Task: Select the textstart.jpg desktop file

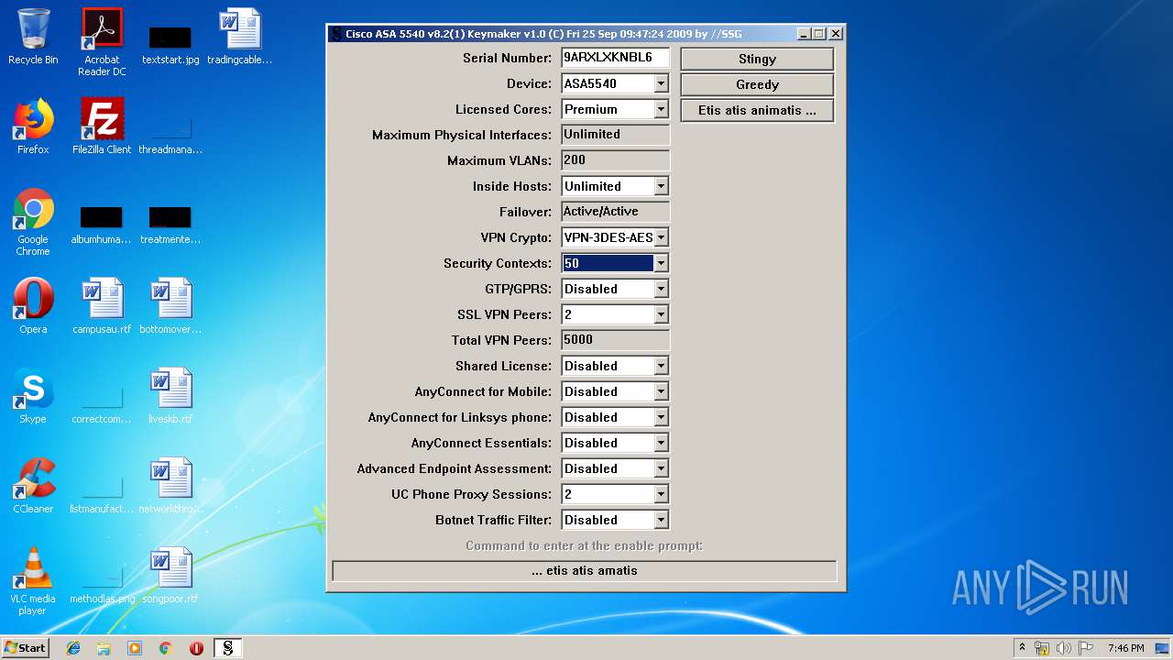Action: coord(170,42)
